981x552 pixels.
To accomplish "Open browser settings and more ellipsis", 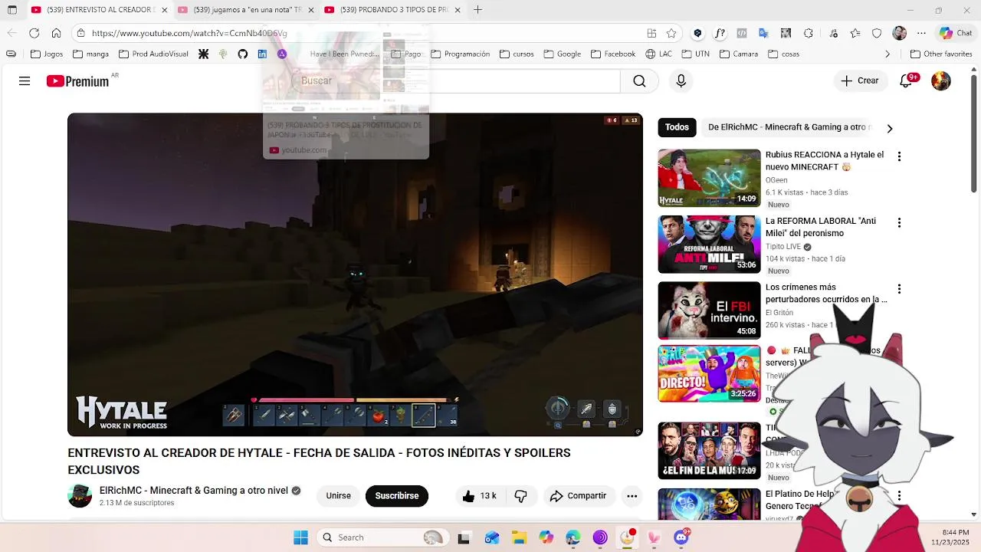I will [922, 33].
